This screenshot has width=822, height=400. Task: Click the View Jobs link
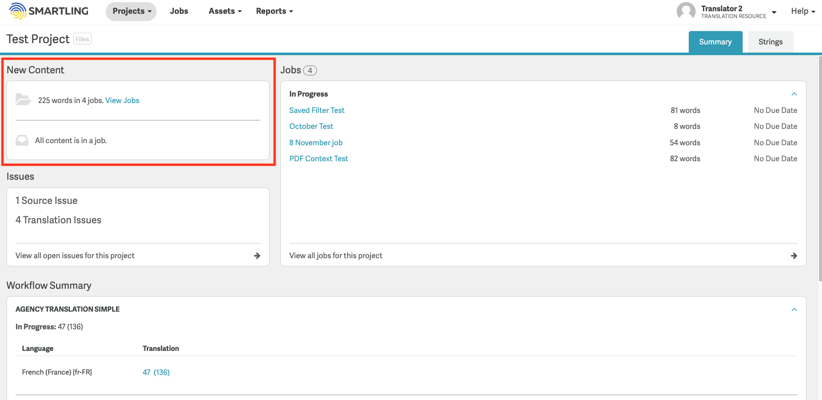122,100
